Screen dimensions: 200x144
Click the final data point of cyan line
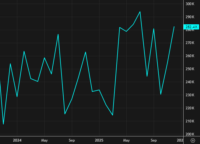(x=174, y=27)
